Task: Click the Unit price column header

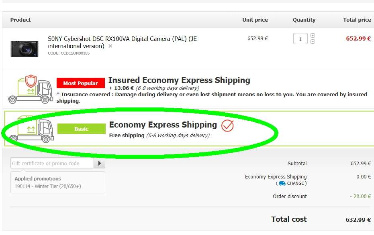Action: tap(255, 20)
